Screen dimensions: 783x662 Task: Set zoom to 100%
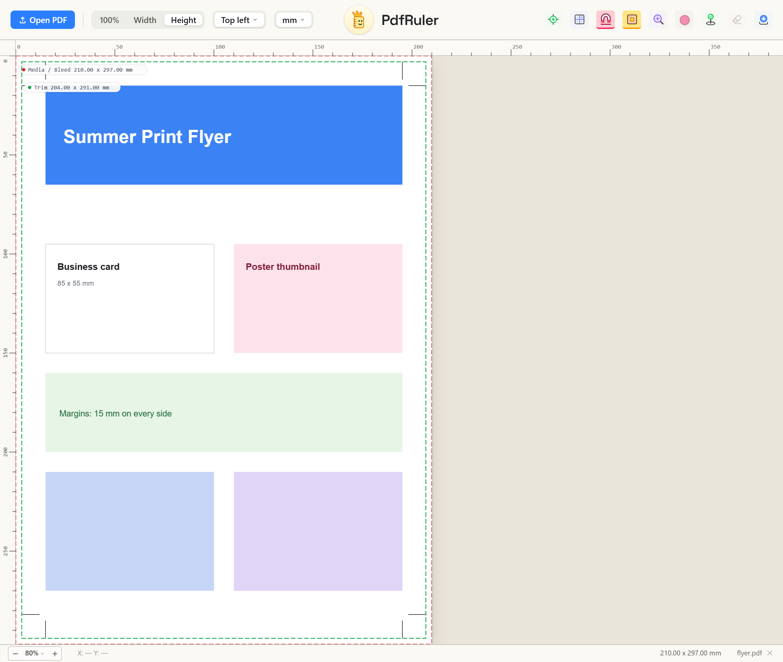click(x=109, y=20)
